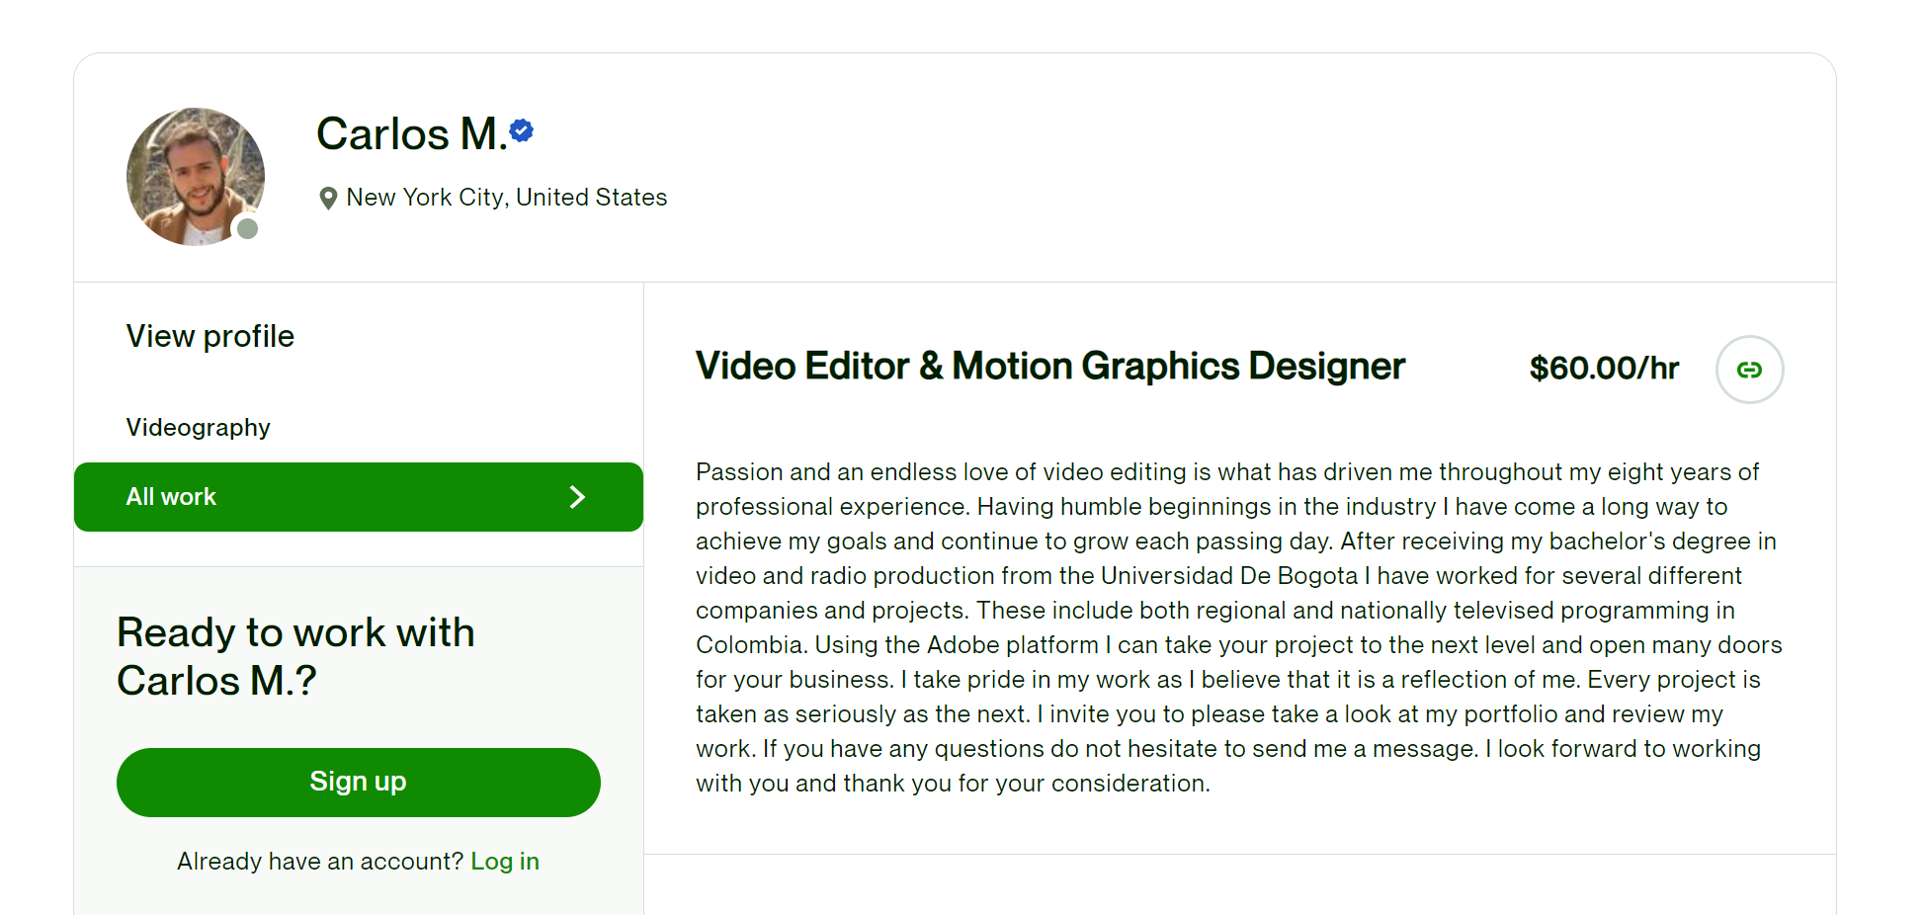Click the location pin icon beside New York City
Image resolution: width=1925 pixels, height=915 pixels.
pos(329,198)
